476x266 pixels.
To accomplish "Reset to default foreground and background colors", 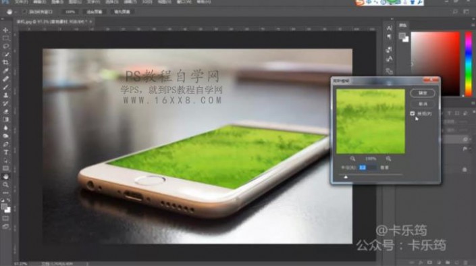I will tap(3, 201).
